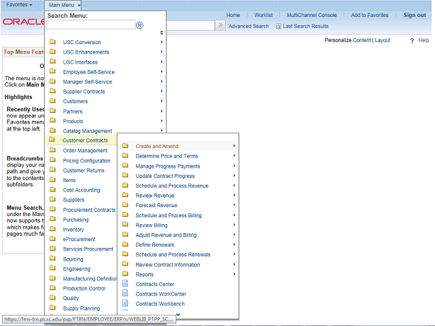Click the folder icon beside Create and Amend
This screenshot has height=326, width=435.
pos(125,146)
